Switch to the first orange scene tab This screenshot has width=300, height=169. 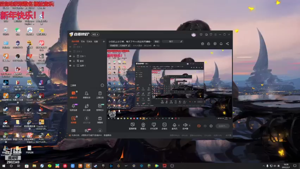point(75,41)
